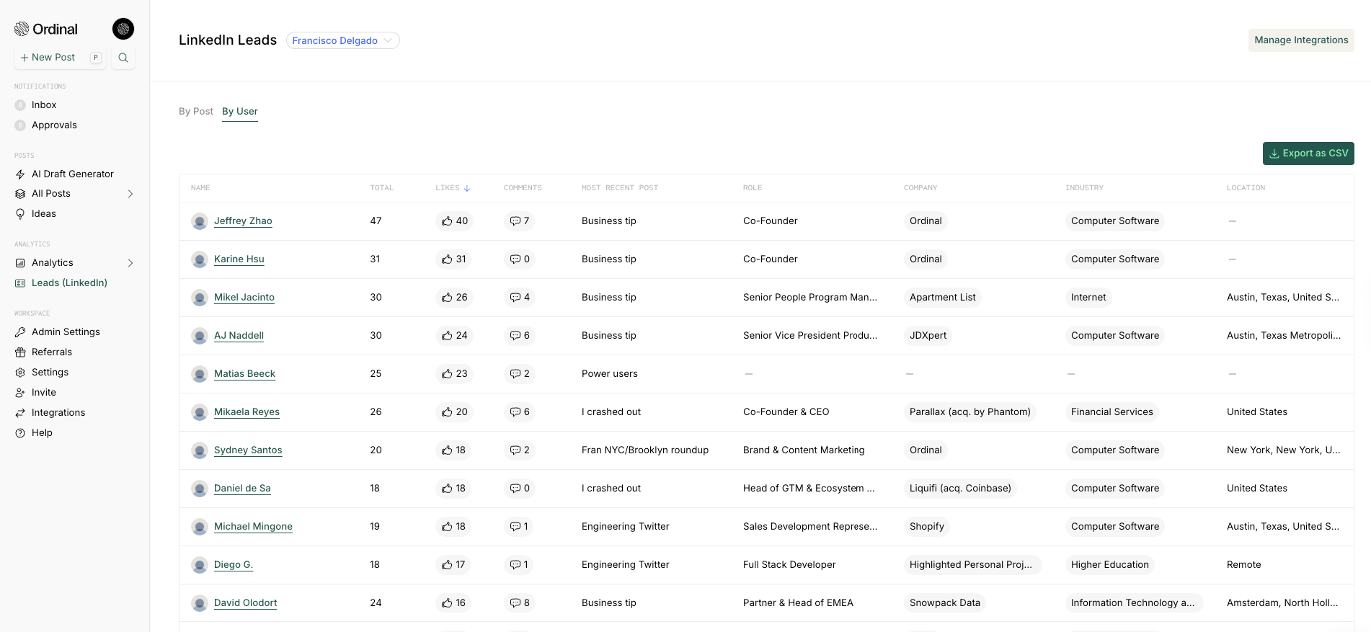Viewport: 1371px width, 632px height.
Task: Select the By User tab
Action: tap(240, 112)
